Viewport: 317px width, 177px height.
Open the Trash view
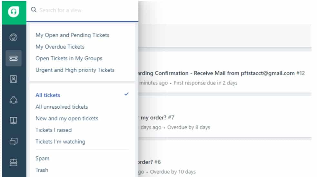pos(42,170)
